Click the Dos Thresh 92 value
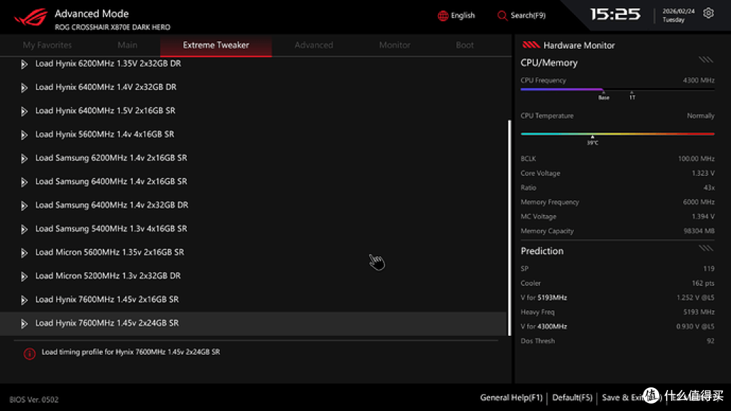 click(710, 341)
